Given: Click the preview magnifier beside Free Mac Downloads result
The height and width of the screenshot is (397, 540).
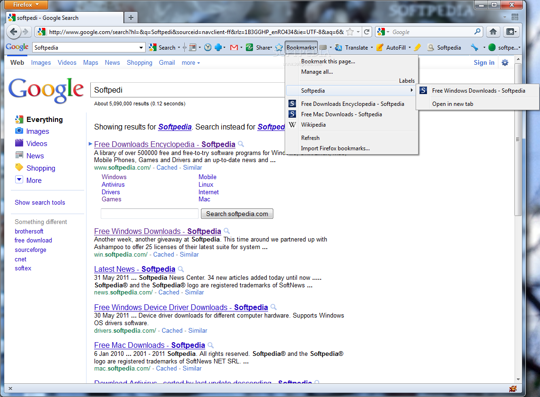Looking at the screenshot, I should point(211,345).
